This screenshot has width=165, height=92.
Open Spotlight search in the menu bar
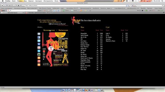(162, 1)
